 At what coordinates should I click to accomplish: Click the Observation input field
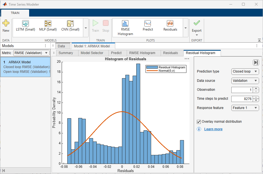[x=242, y=90]
